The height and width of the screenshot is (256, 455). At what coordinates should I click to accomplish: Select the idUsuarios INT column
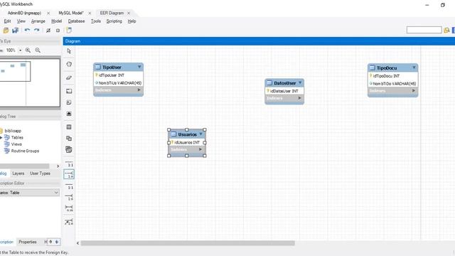coord(187,142)
